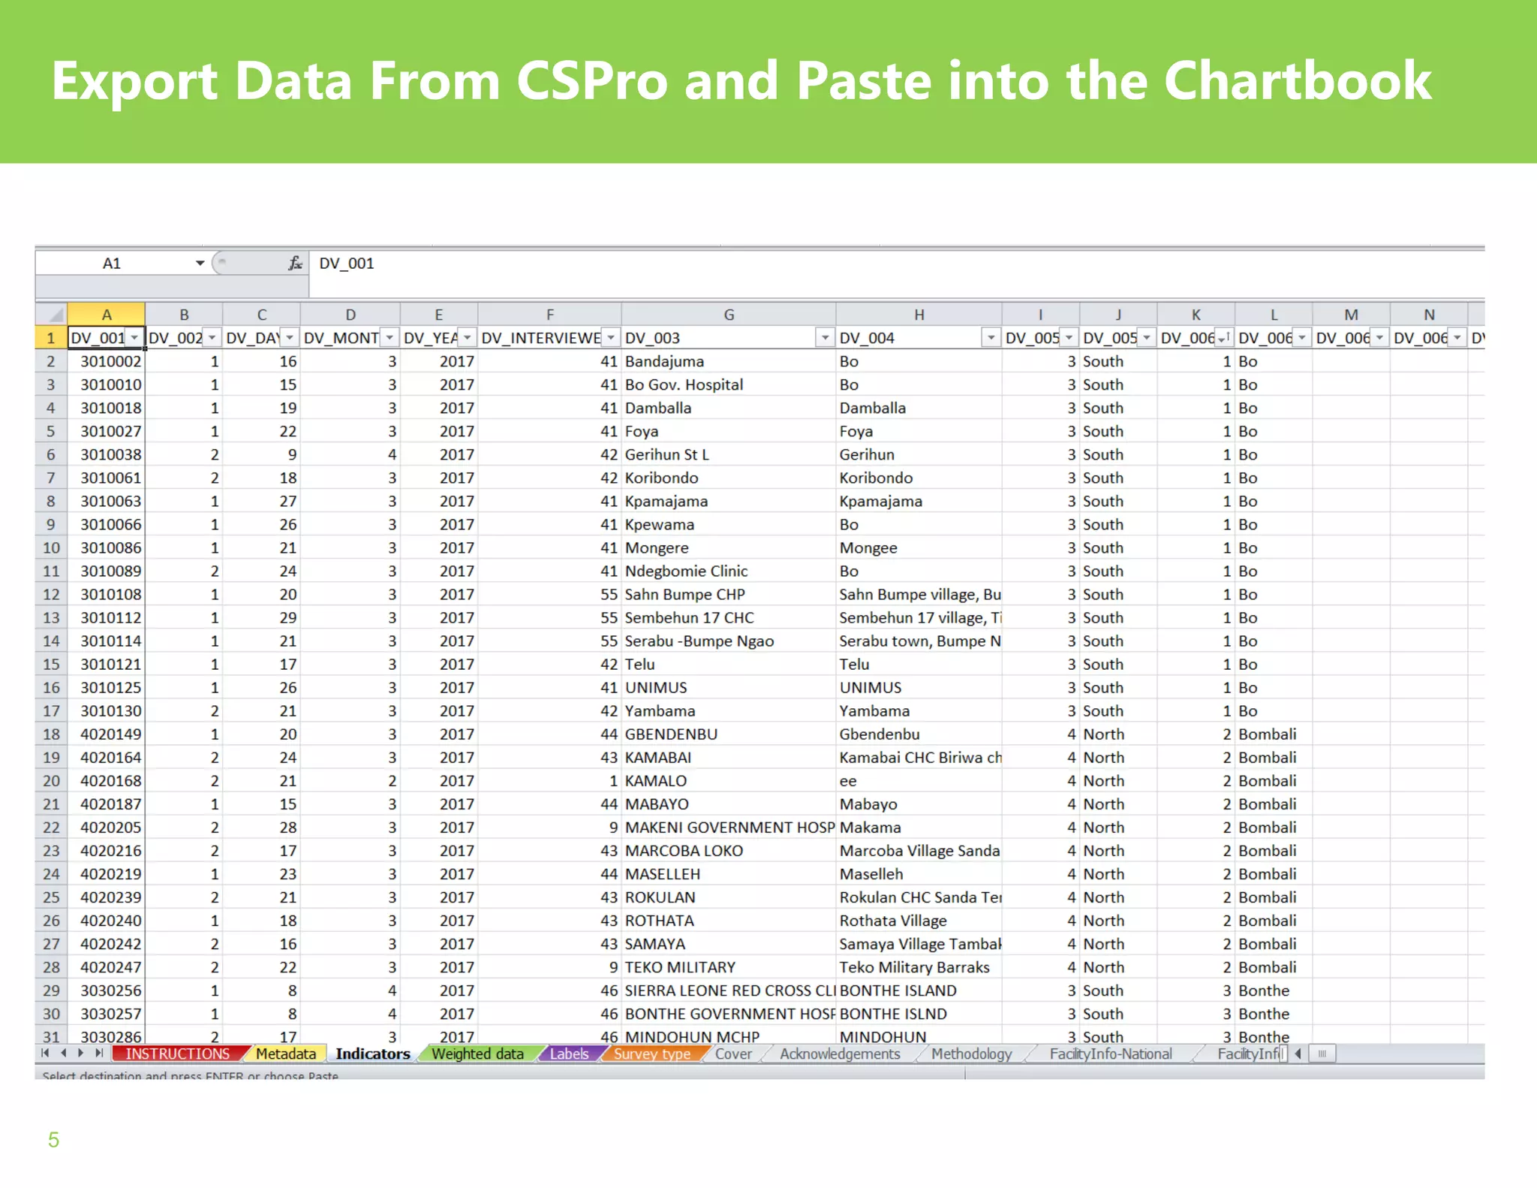Click the Select All corner triangle

[52, 314]
